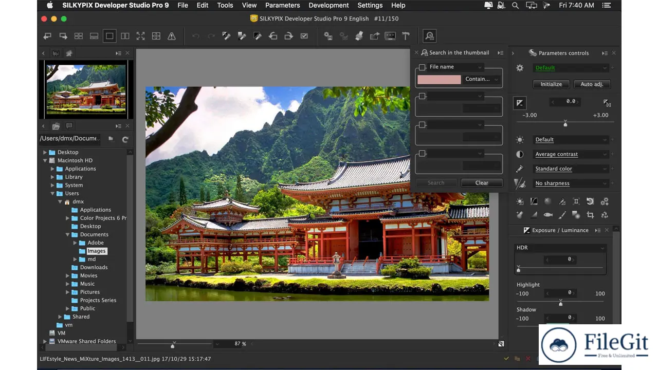This screenshot has width=658, height=370.
Task: Open the fish underwater photo controller icon
Action: (548, 215)
